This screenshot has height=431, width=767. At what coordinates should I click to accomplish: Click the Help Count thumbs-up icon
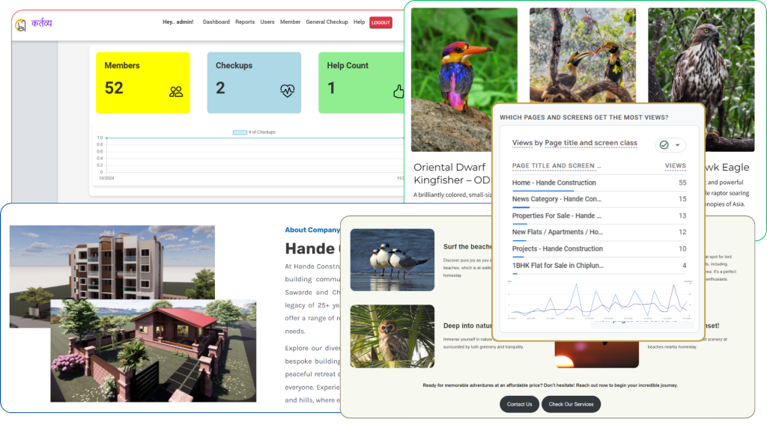coord(398,92)
